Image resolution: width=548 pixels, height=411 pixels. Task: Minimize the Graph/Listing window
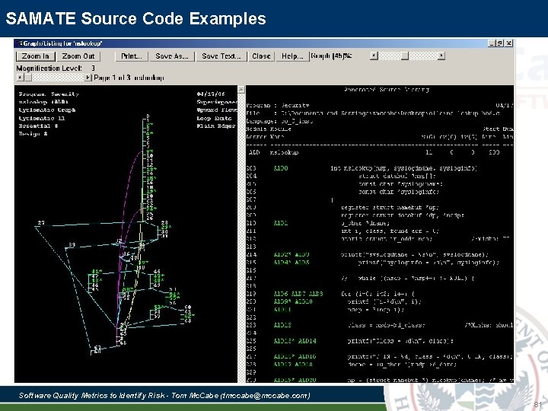click(492, 43)
